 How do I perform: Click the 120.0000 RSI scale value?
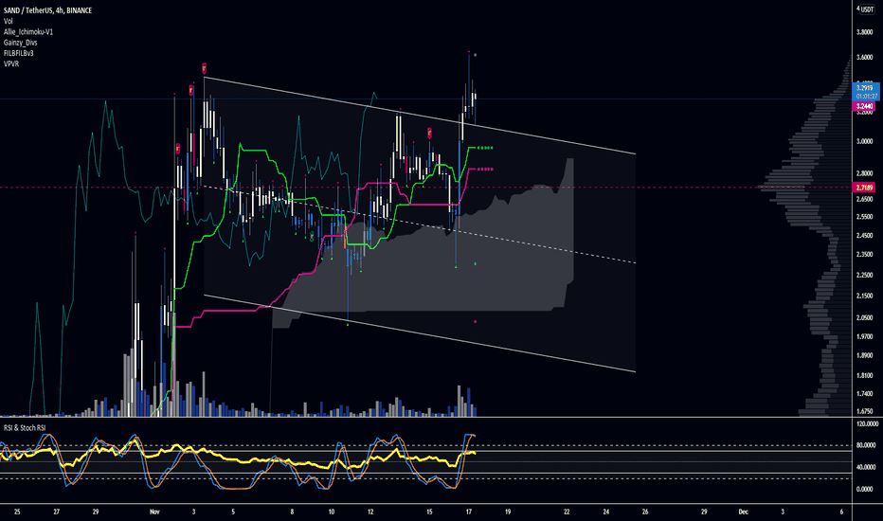pos(866,423)
